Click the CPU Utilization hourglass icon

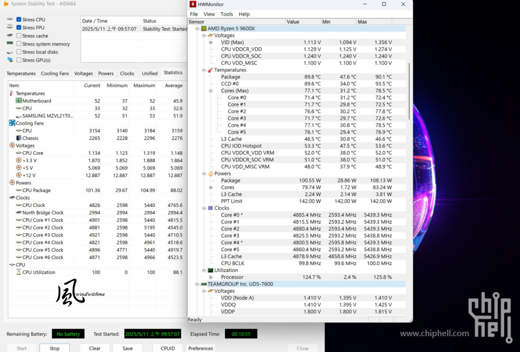pos(19,272)
